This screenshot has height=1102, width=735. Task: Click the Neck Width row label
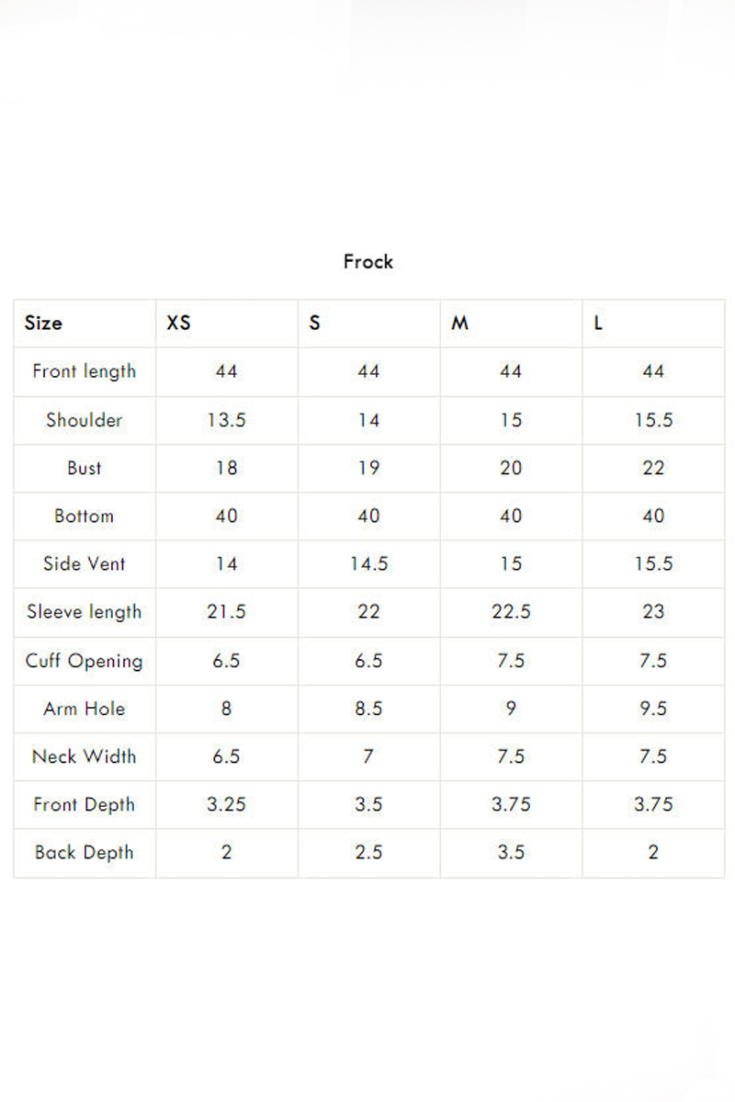(85, 756)
